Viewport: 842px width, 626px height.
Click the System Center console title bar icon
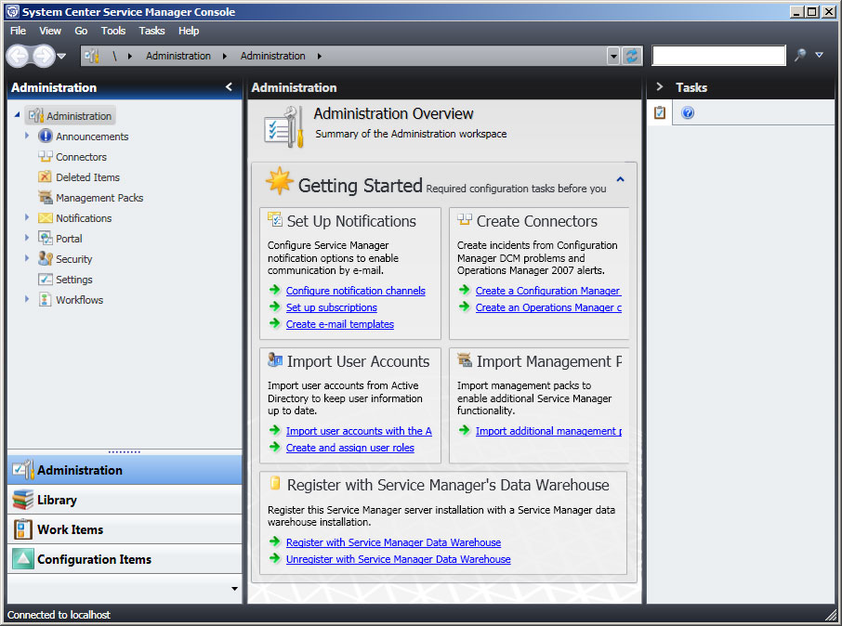(x=12, y=11)
